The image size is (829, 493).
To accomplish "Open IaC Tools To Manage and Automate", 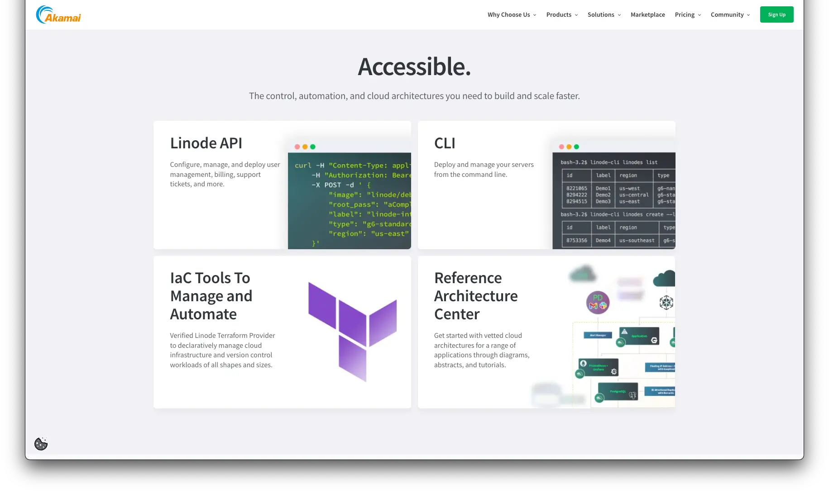I will (x=211, y=296).
